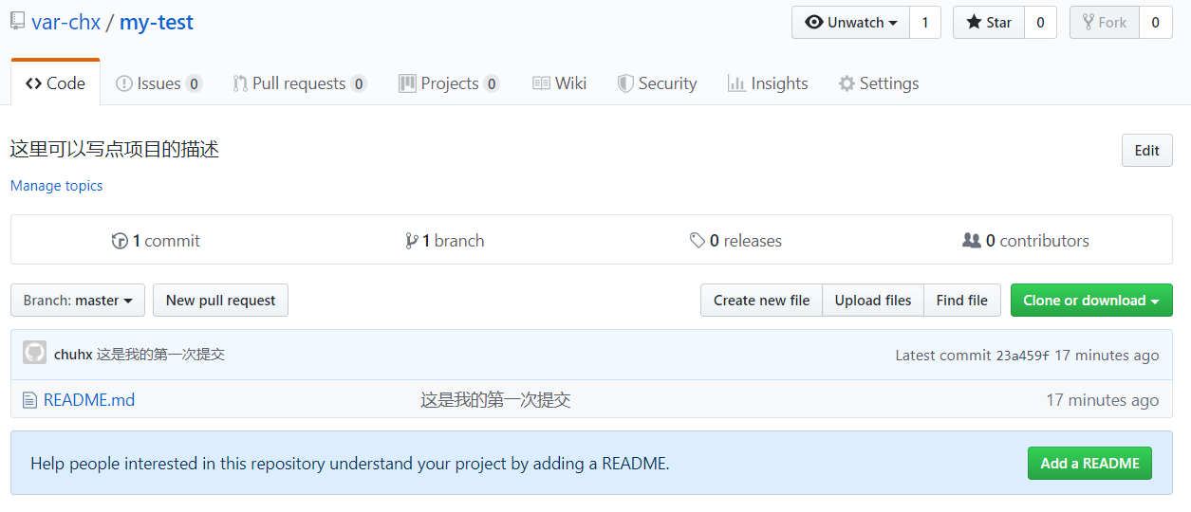The height and width of the screenshot is (512, 1191).
Task: Expand the Branch: master selector
Action: [x=78, y=301]
